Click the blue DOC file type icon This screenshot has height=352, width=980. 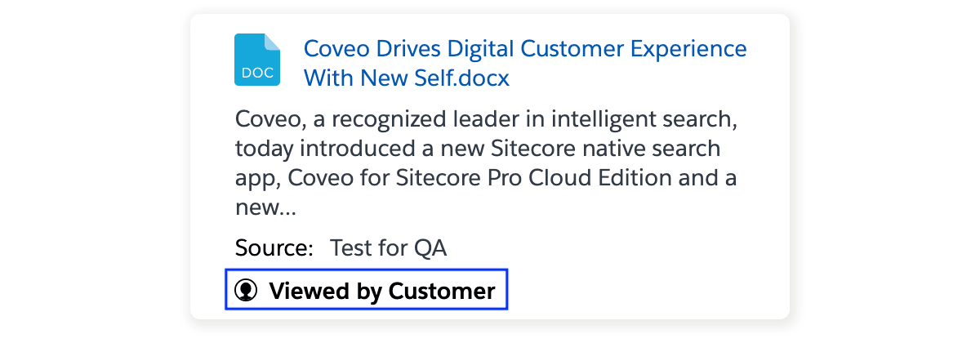coord(257,60)
